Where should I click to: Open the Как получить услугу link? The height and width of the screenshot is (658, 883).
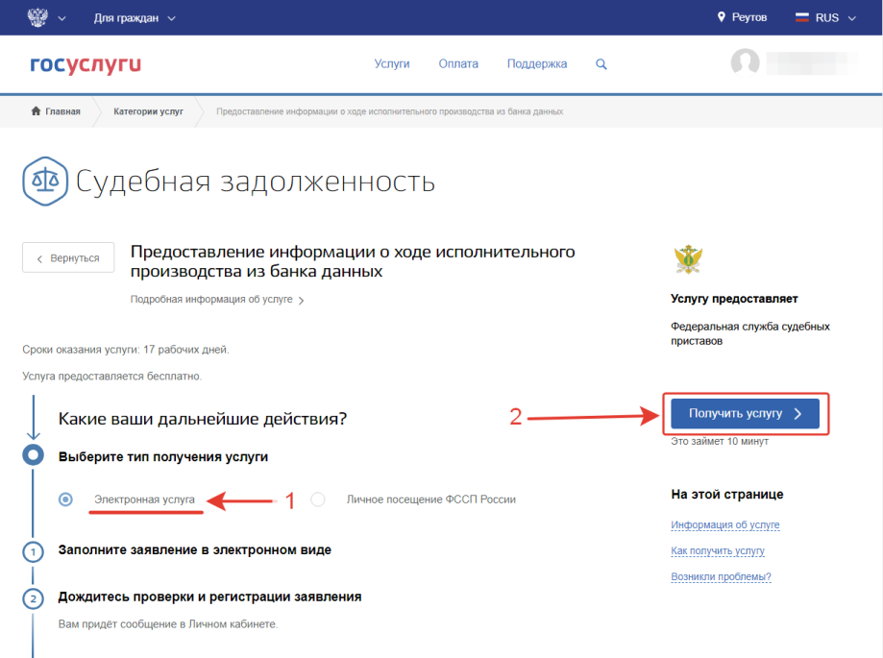point(717,550)
